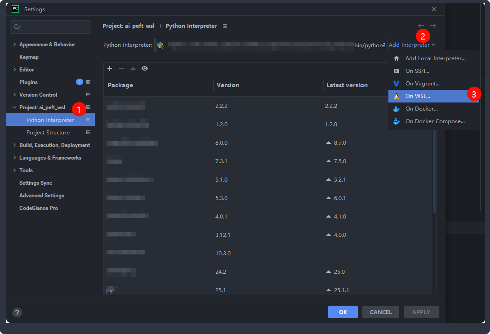Click the upgrade arrow beside latest version 8.7.0
Viewport: 490px width, 334px height.
coord(329,143)
